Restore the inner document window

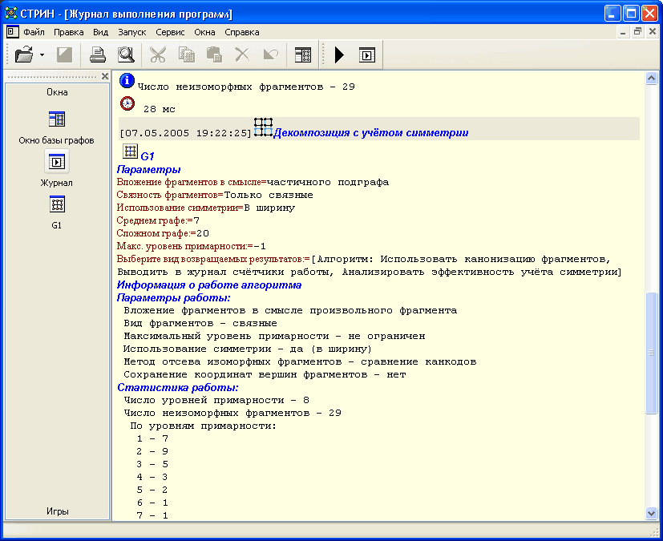[x=637, y=32]
